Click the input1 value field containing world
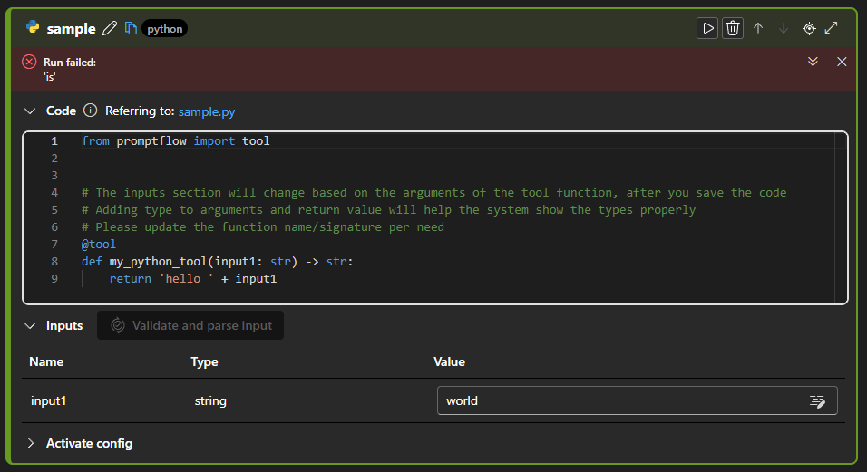The height and width of the screenshot is (472, 867). click(637, 400)
